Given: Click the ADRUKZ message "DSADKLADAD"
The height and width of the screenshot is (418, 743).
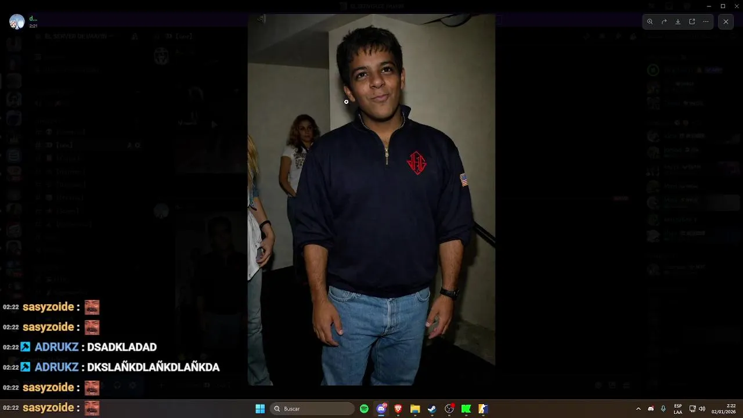Looking at the screenshot, I should pos(122,347).
